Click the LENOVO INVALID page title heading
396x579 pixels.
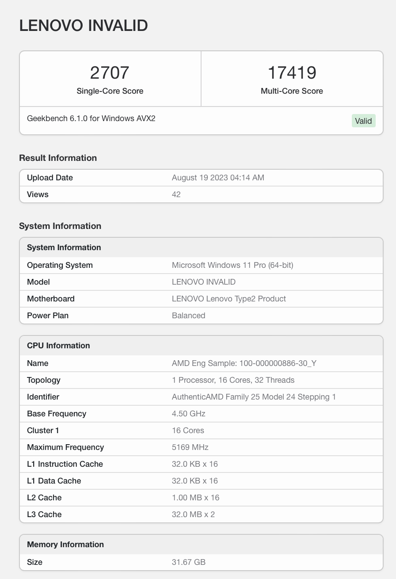tap(84, 26)
